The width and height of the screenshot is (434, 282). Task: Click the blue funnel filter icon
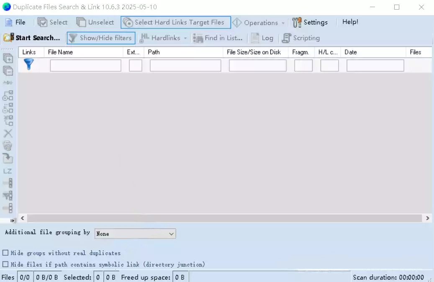(x=29, y=64)
